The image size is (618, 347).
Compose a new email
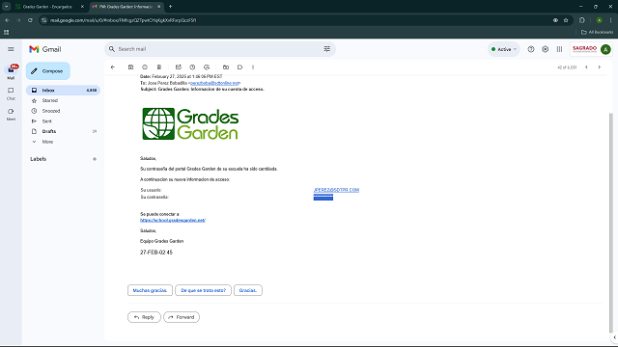click(47, 71)
